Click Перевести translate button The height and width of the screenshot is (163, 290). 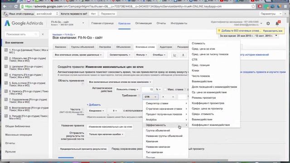[x=108, y=14]
